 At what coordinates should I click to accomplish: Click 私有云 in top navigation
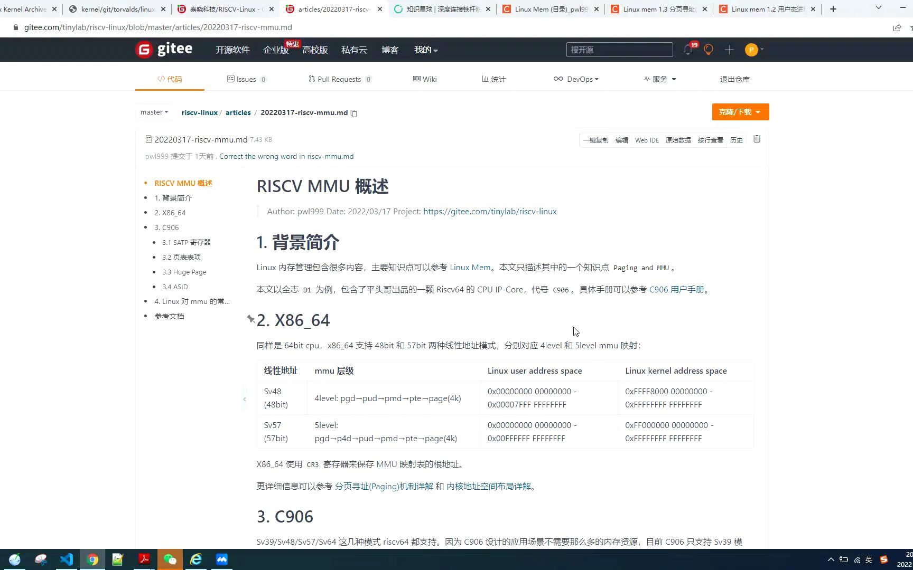coord(354,50)
